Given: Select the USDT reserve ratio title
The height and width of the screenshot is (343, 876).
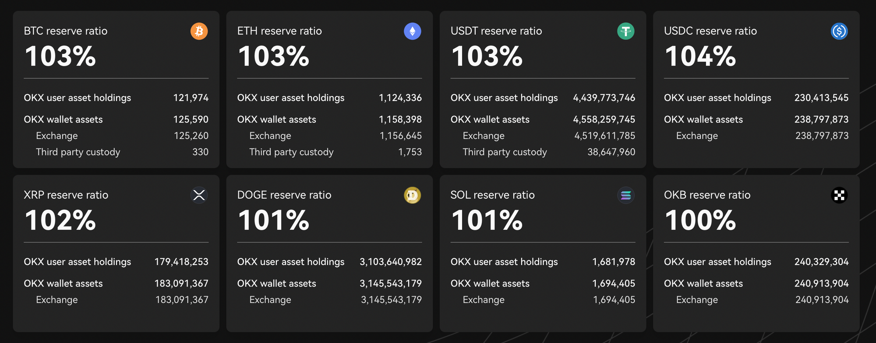Looking at the screenshot, I should 496,31.
